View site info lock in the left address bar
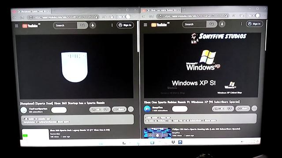282x158 pixels. [x=31, y=18]
